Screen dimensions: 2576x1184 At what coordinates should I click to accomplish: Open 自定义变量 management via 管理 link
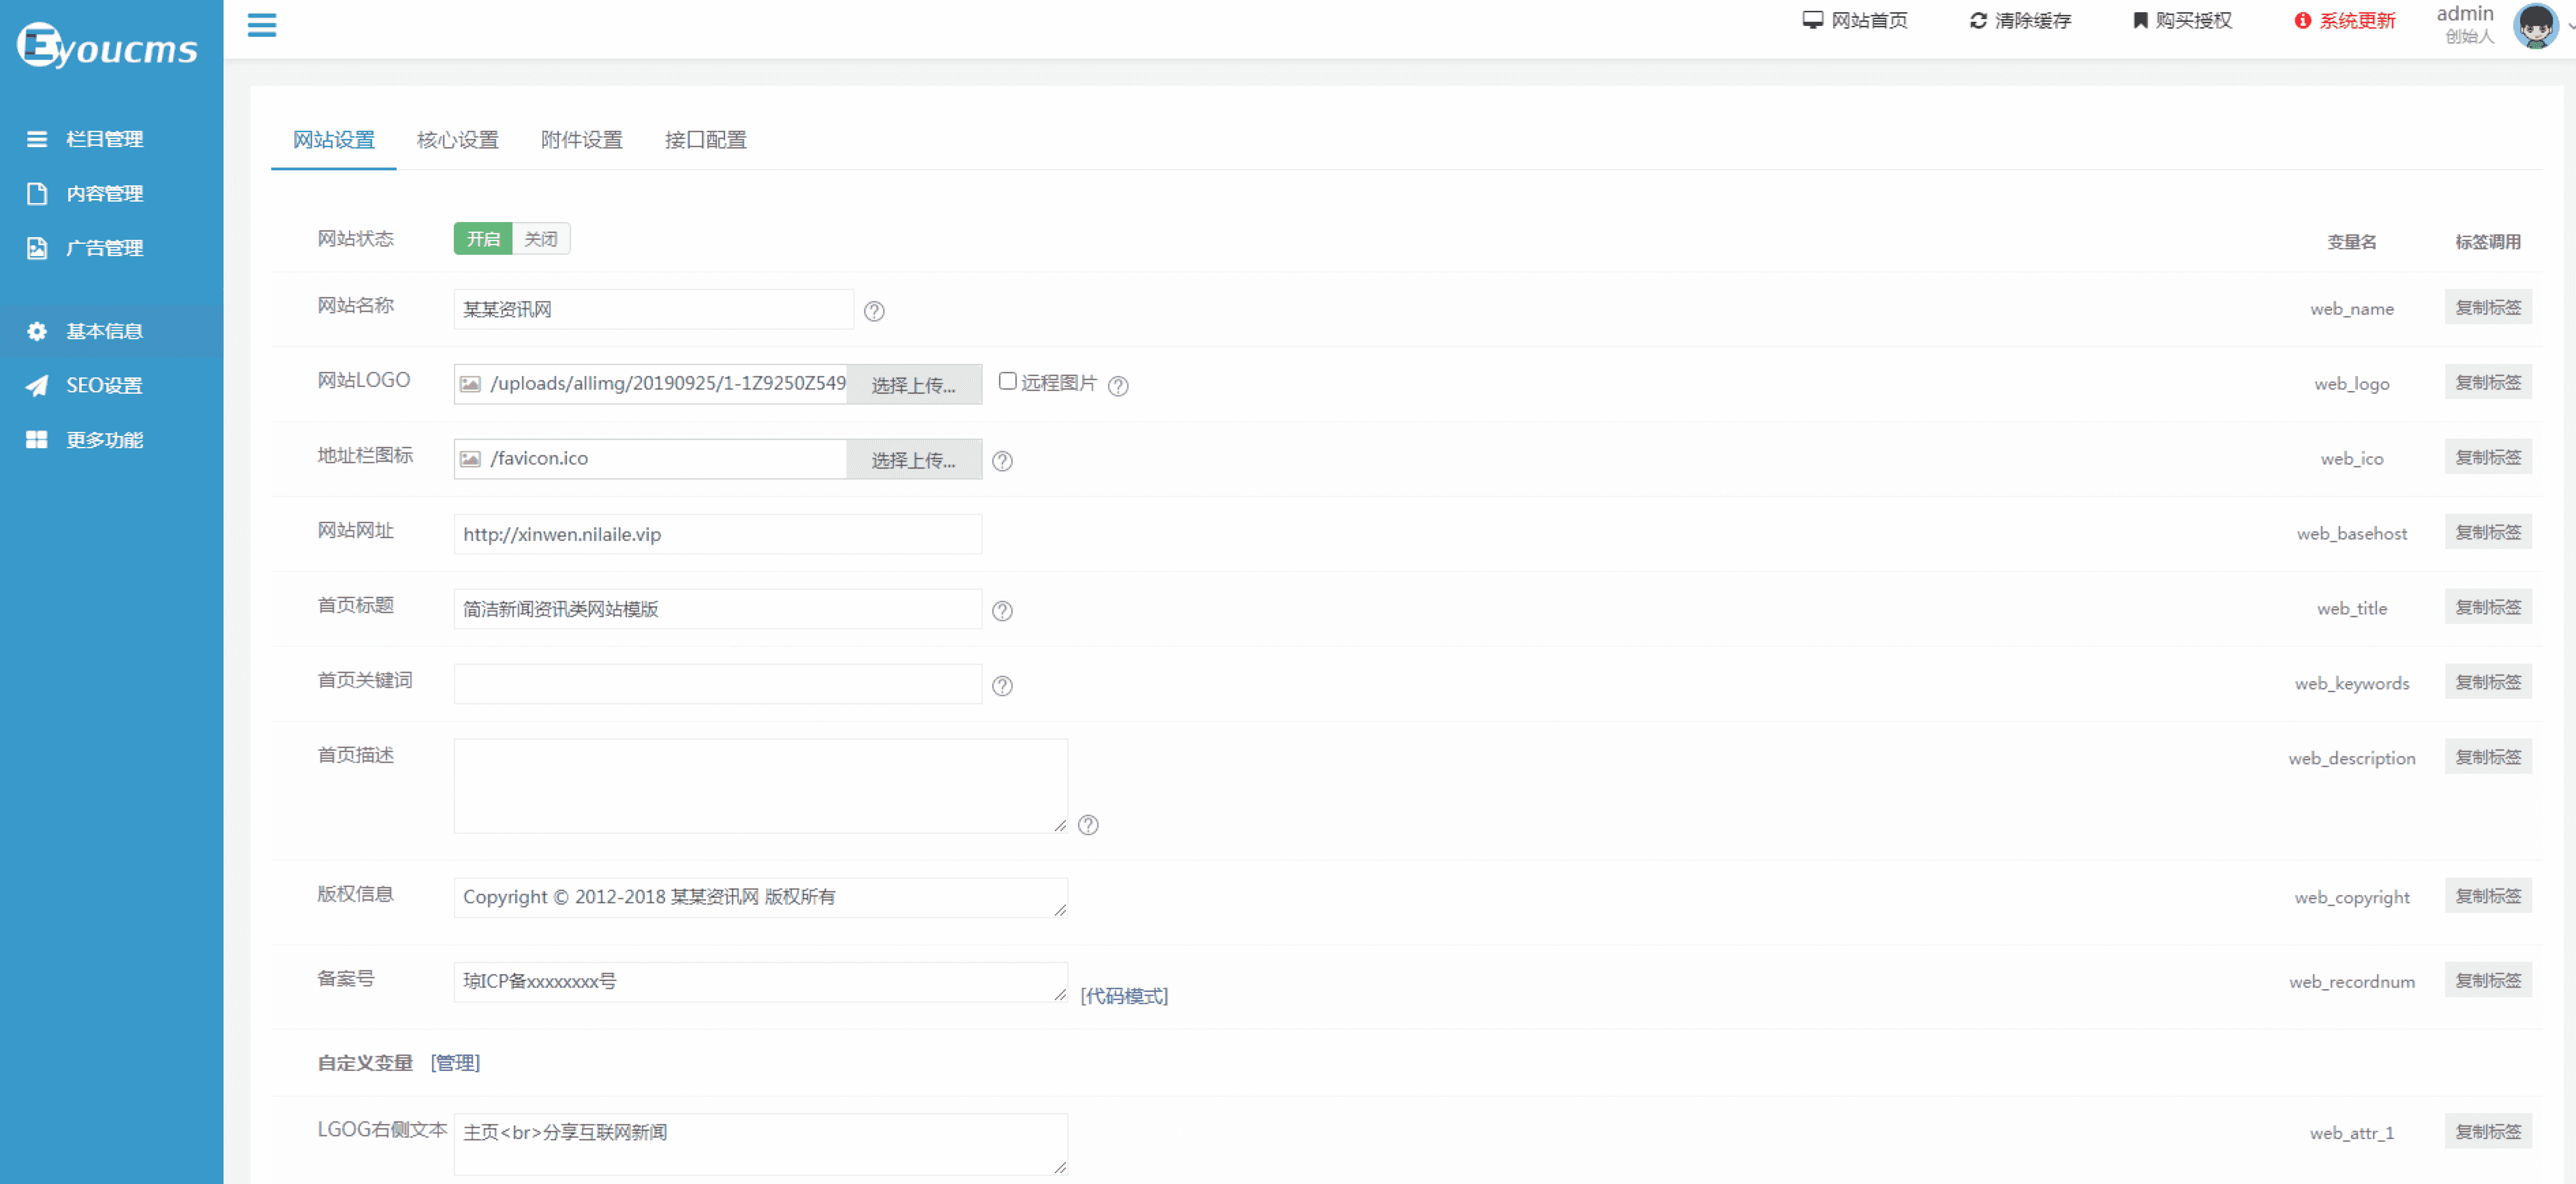pyautogui.click(x=455, y=1062)
